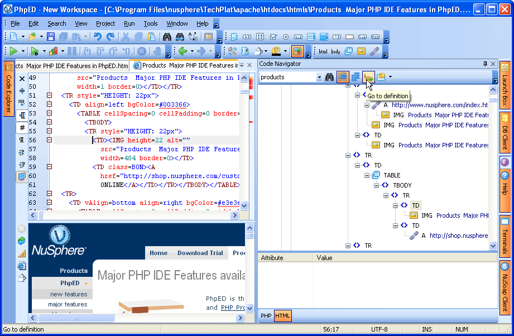Click the paint palette color icon
This screenshot has width=514, height=336.
[x=276, y=51]
